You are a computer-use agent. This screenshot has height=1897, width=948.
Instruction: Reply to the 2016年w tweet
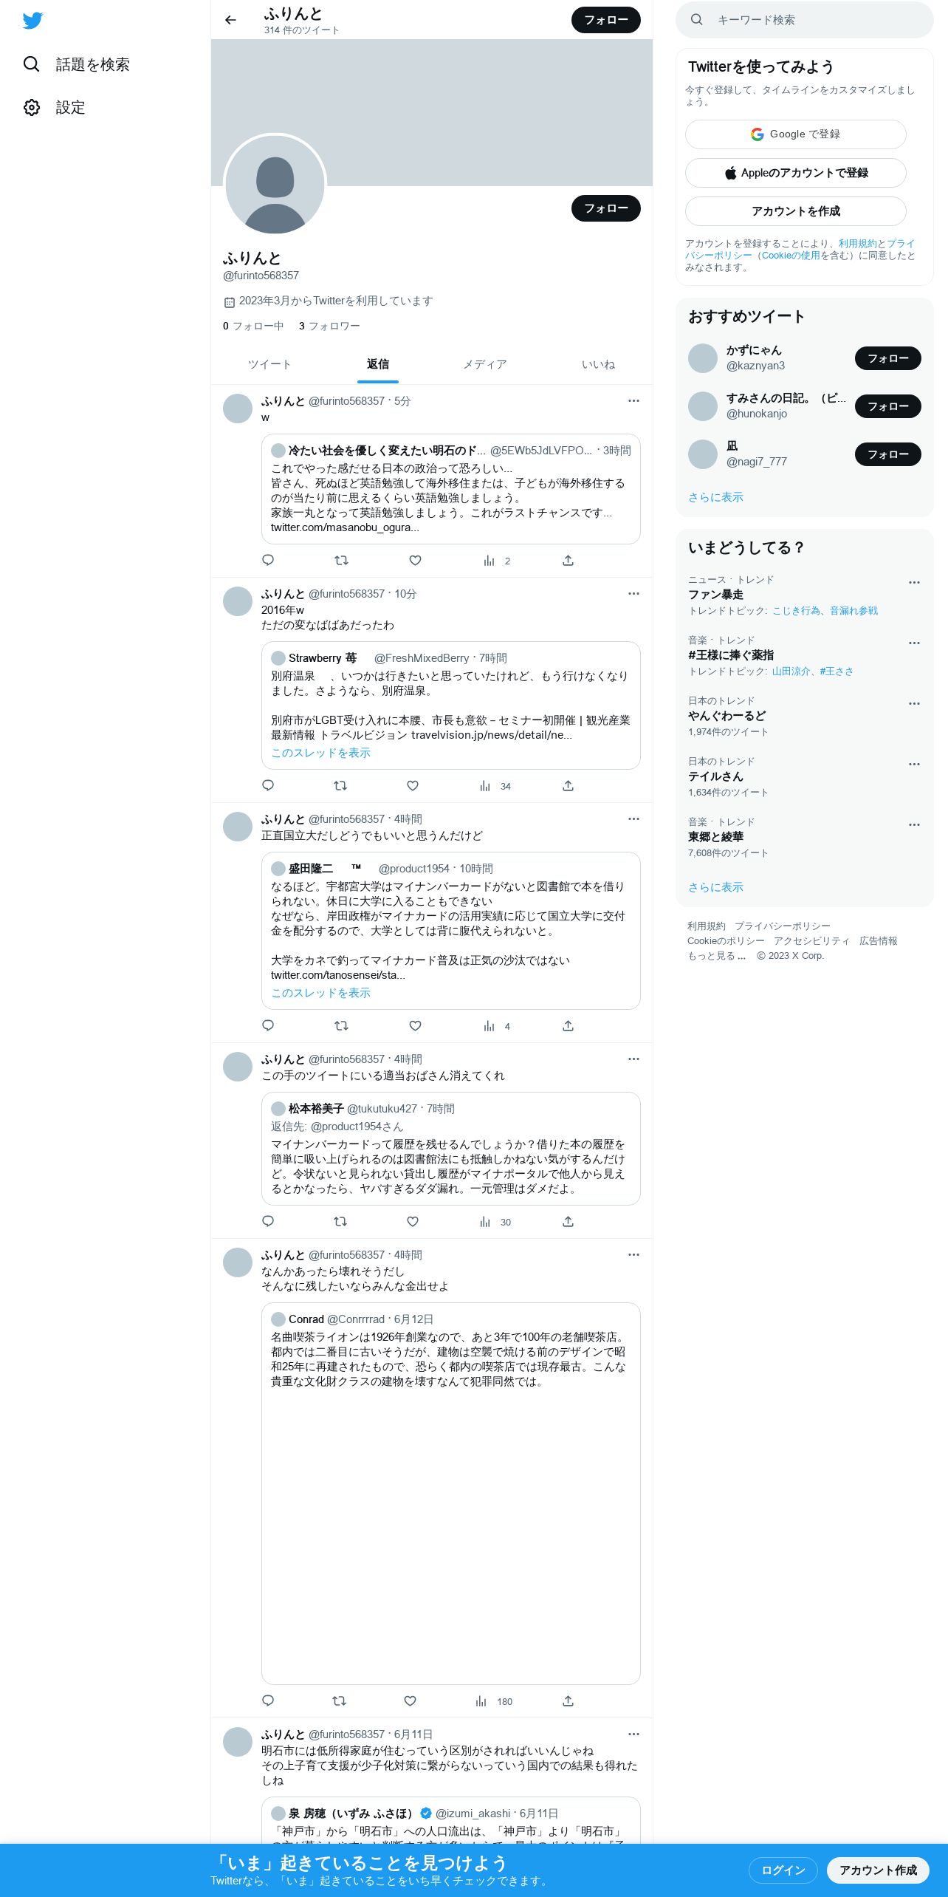pyautogui.click(x=268, y=786)
